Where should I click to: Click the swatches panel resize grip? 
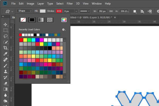(68, 81)
